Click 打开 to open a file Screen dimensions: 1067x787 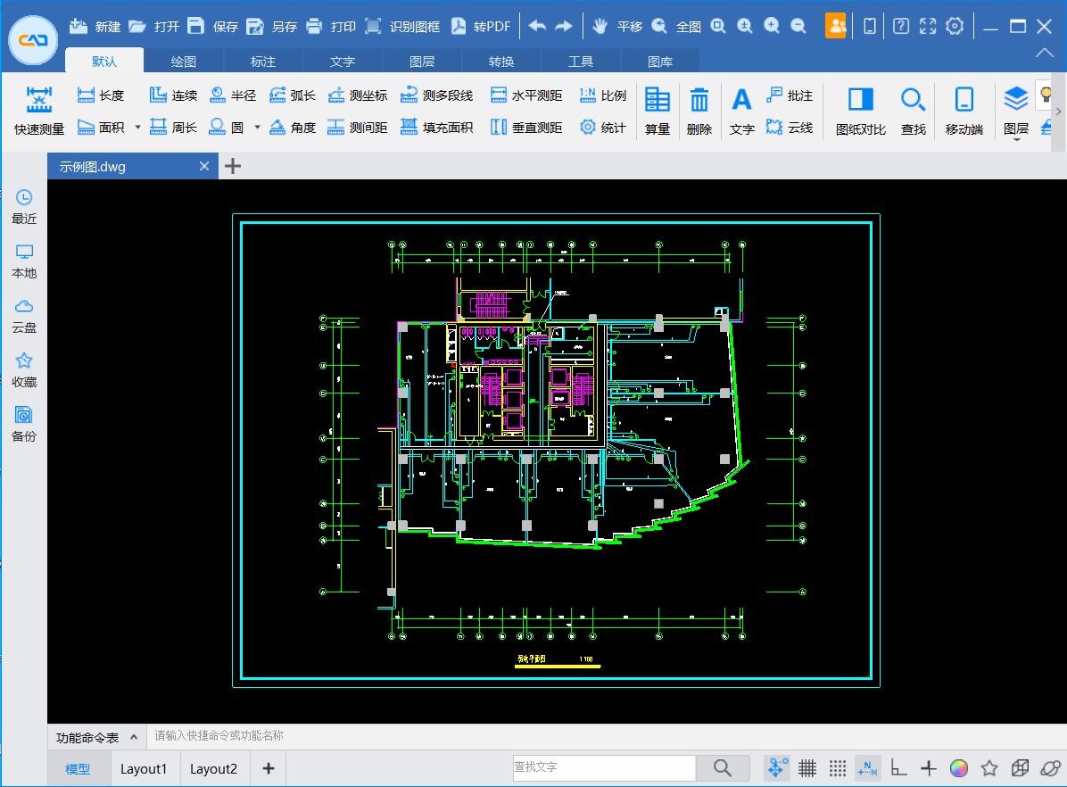153,27
